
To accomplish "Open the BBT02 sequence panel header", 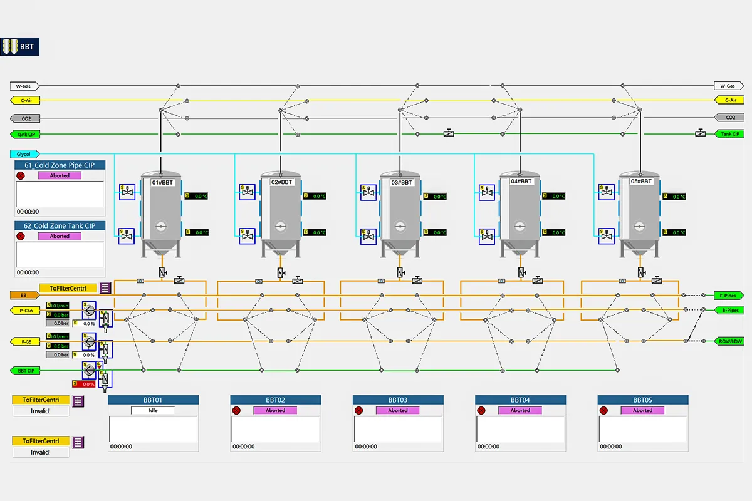I will coord(275,400).
